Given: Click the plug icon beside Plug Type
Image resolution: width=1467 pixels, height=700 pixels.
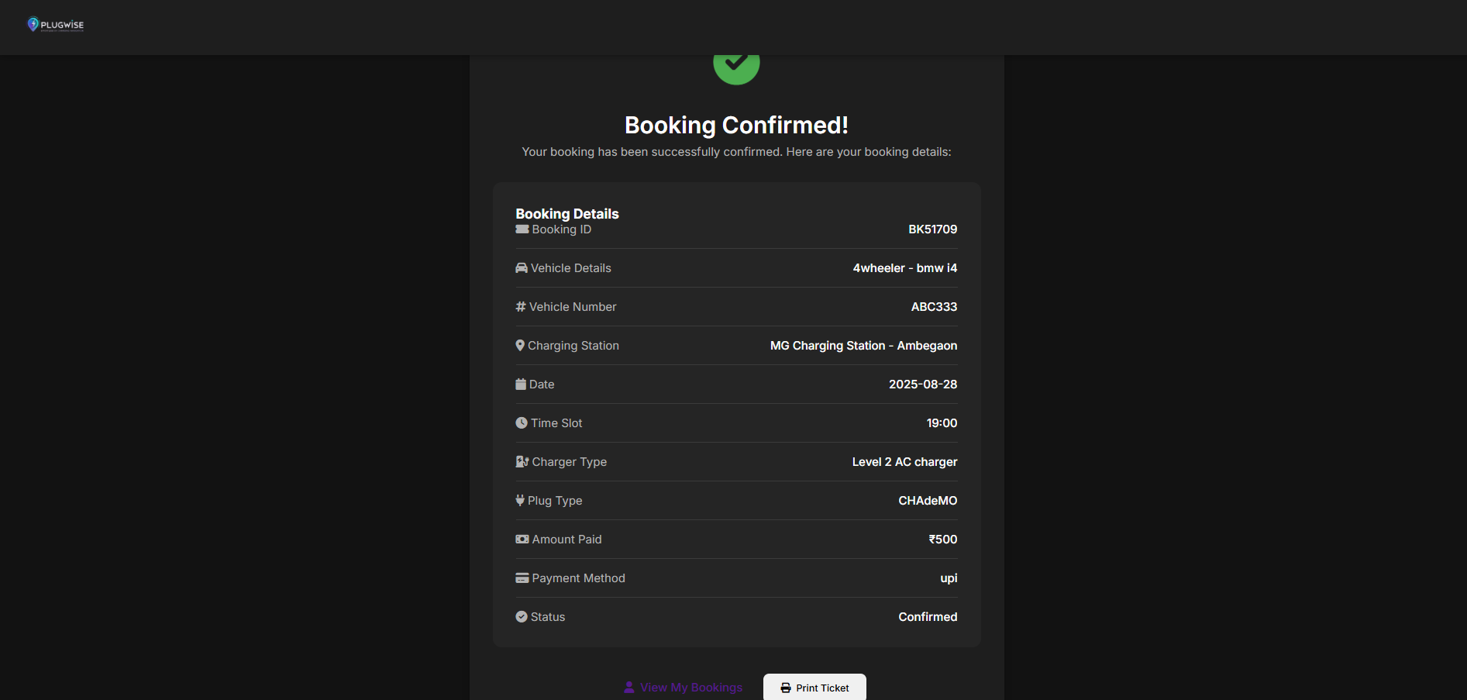Looking at the screenshot, I should pos(520,501).
